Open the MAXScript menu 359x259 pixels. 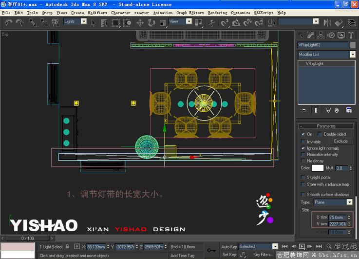[x=264, y=13]
